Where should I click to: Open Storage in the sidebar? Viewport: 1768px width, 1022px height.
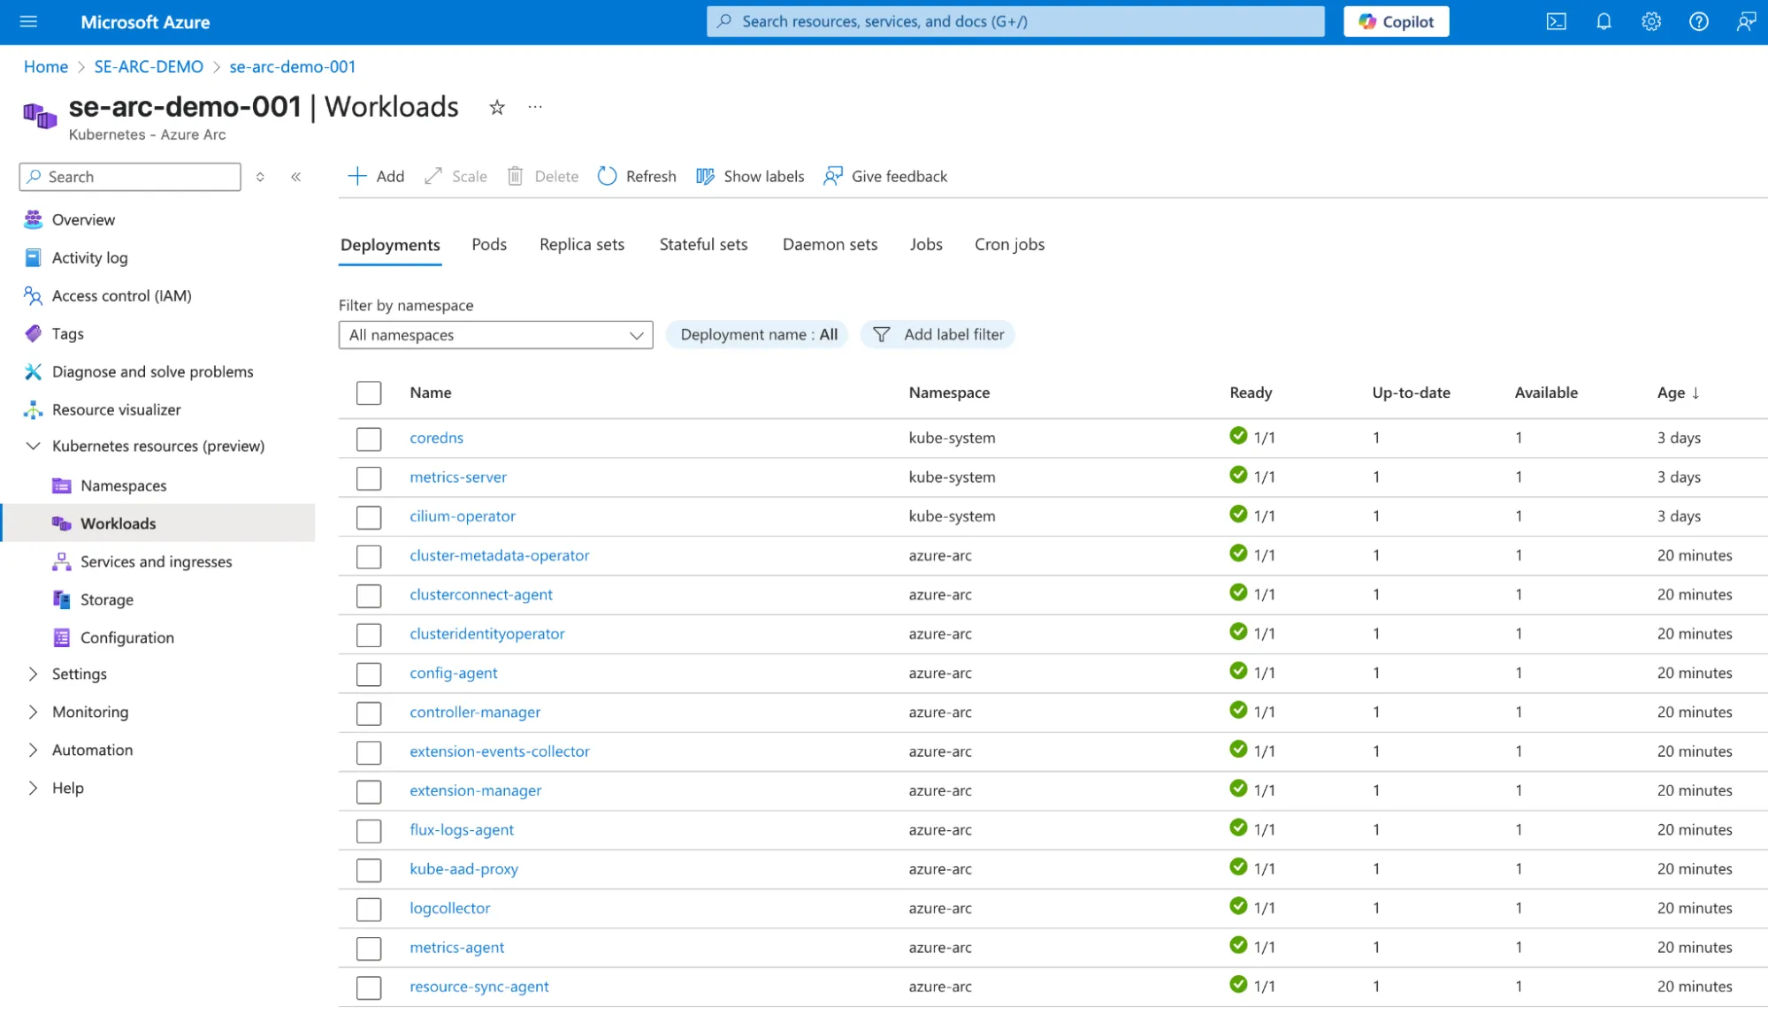coord(106,599)
